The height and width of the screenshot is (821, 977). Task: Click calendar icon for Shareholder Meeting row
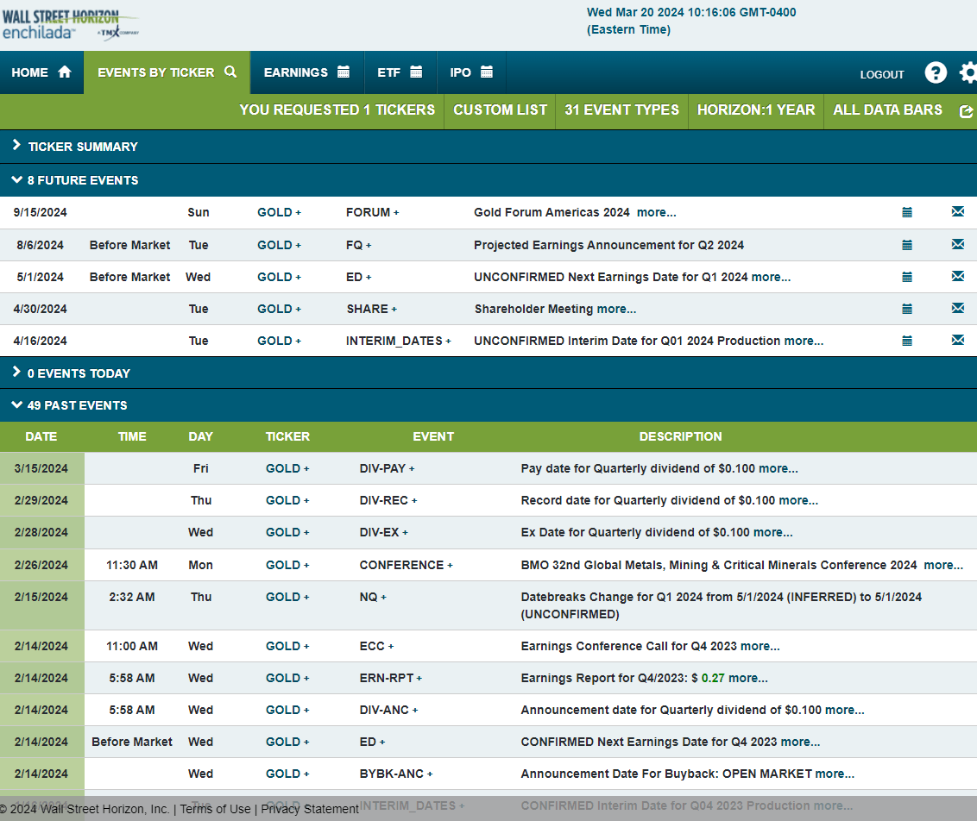[907, 309]
